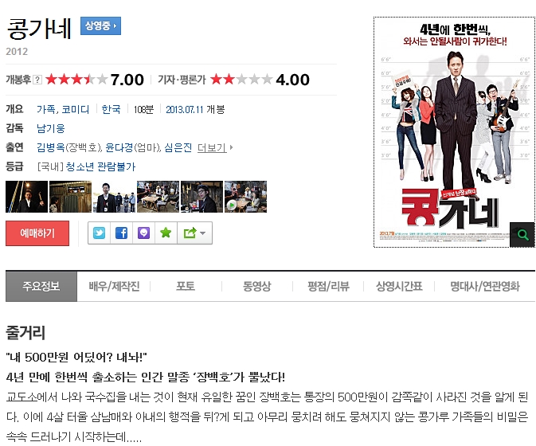Viewport: 536px width, 446px height.
Task: Share the movie via Twitter icon
Action: coord(99,233)
